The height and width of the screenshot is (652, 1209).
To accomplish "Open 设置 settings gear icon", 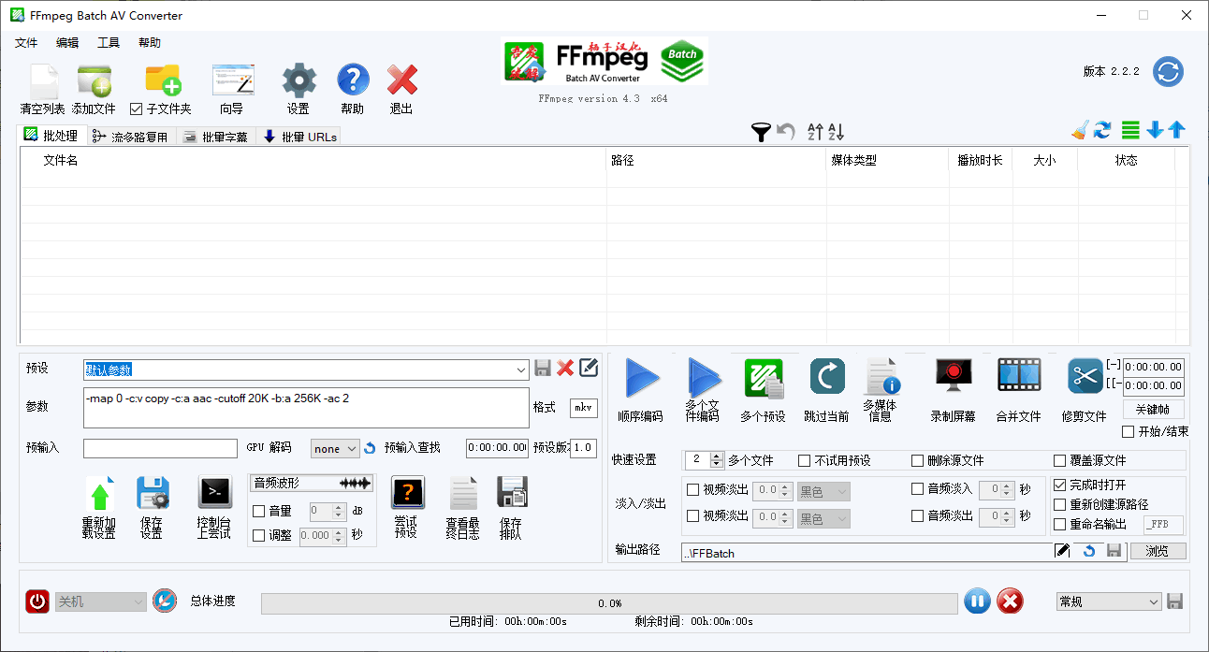I will pyautogui.click(x=299, y=80).
